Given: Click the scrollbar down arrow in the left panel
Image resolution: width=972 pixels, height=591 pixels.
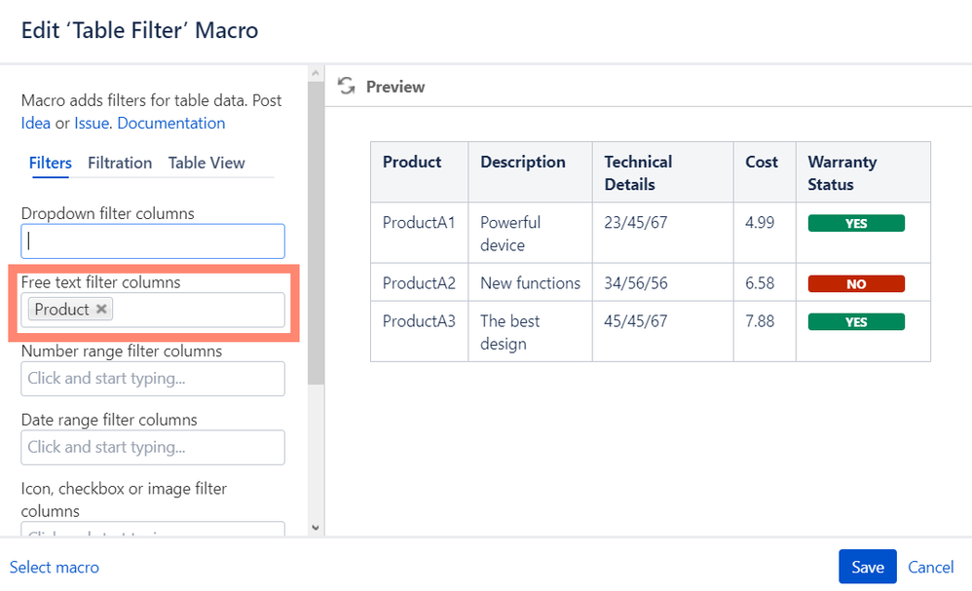Looking at the screenshot, I should click(x=315, y=527).
